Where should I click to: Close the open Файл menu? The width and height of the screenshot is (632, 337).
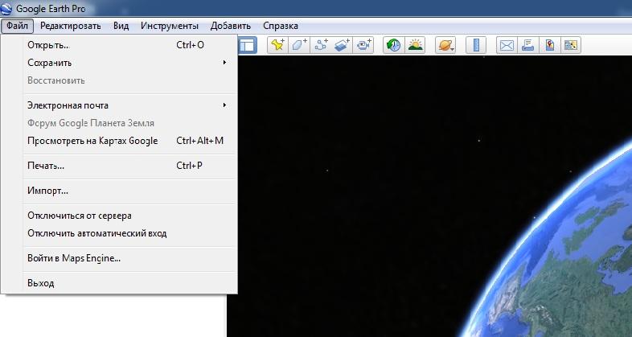[x=17, y=26]
